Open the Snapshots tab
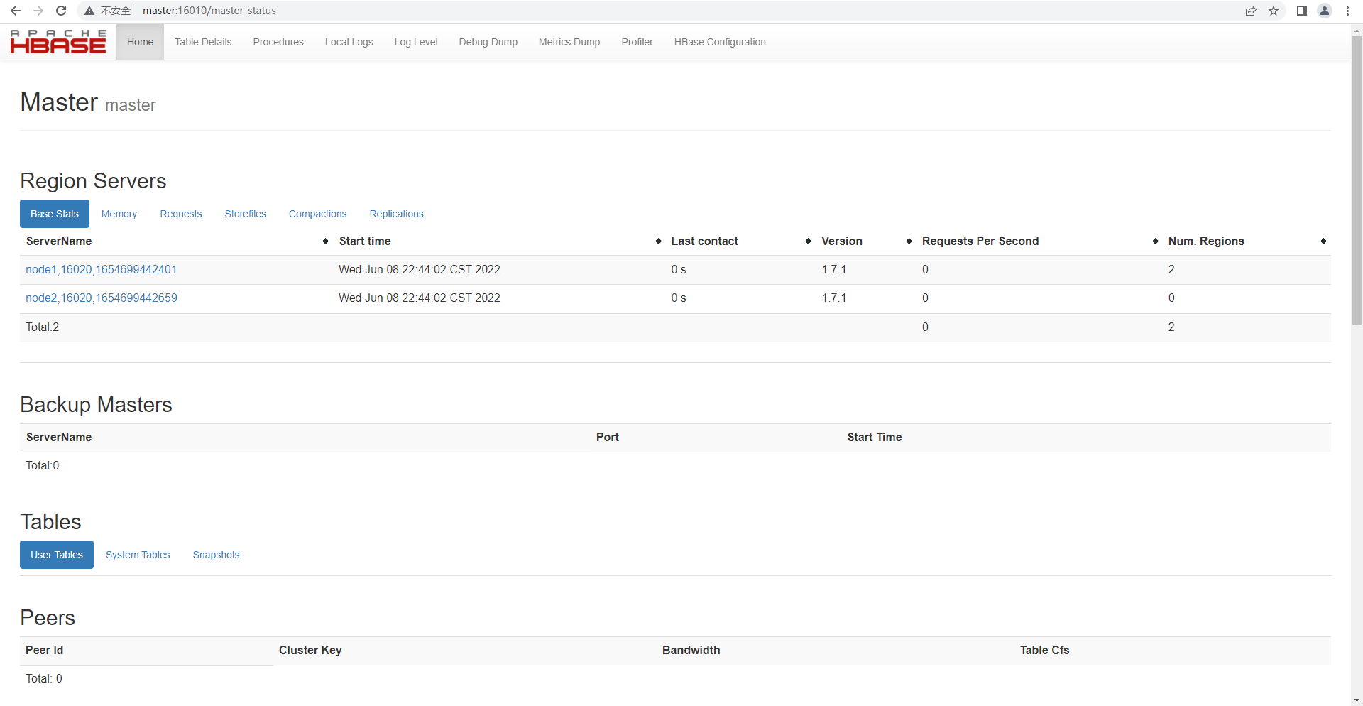This screenshot has width=1363, height=706. pos(216,555)
